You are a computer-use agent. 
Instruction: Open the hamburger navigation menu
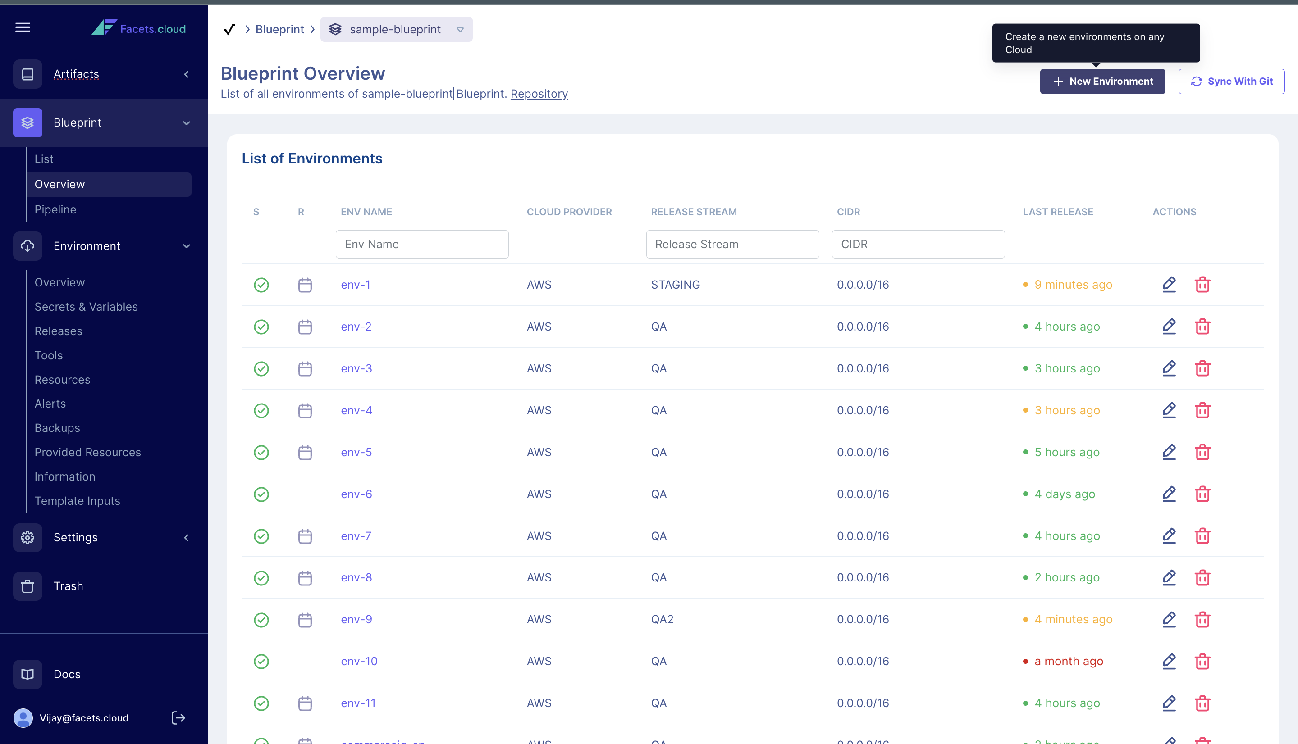(23, 27)
